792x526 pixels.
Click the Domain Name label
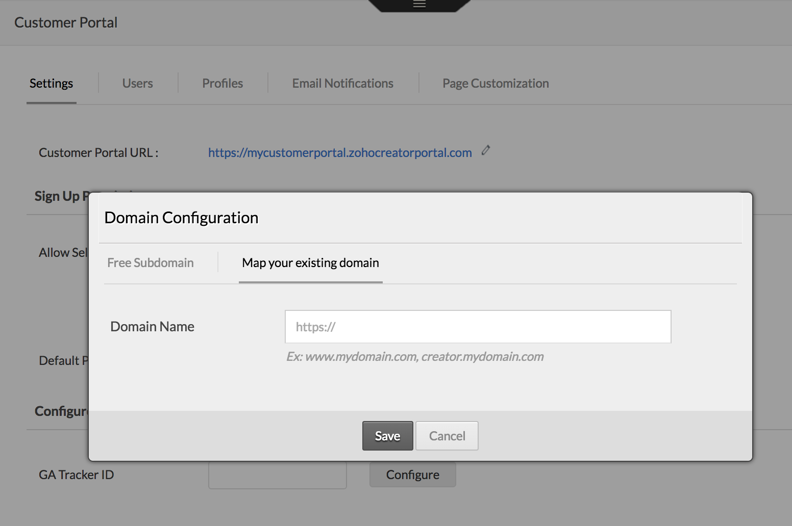click(x=152, y=326)
